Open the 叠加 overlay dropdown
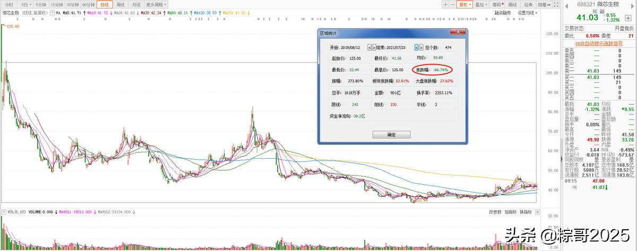637x251 pixels. pos(481,4)
